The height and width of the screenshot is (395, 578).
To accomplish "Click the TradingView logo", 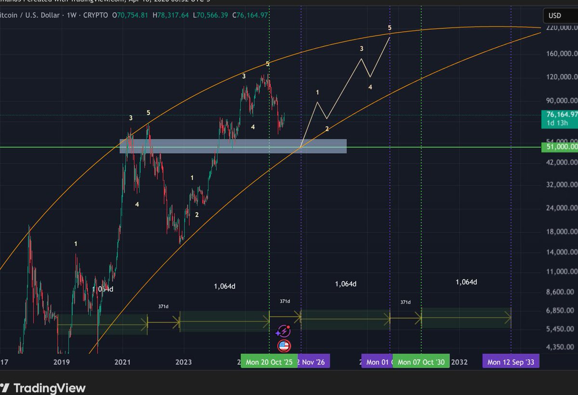I will point(43,388).
